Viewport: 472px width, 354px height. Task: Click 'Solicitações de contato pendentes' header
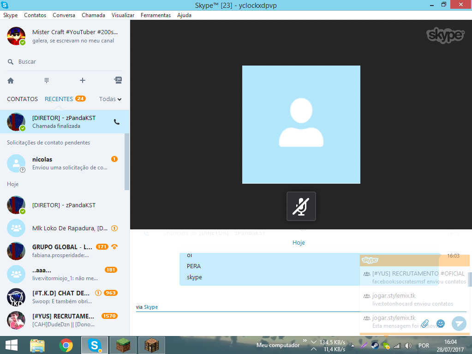tap(48, 143)
